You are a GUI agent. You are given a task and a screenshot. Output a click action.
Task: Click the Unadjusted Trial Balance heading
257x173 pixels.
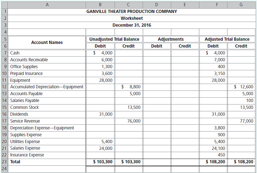114,39
